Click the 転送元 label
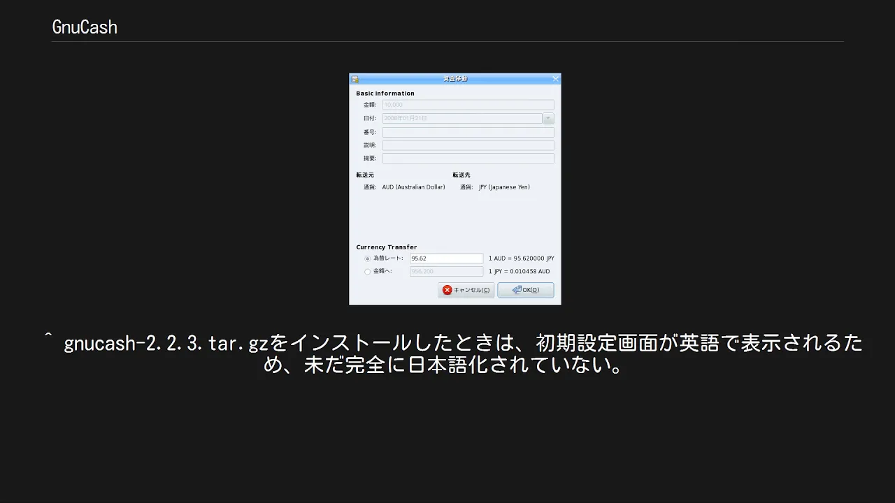The image size is (895, 503). click(x=365, y=175)
